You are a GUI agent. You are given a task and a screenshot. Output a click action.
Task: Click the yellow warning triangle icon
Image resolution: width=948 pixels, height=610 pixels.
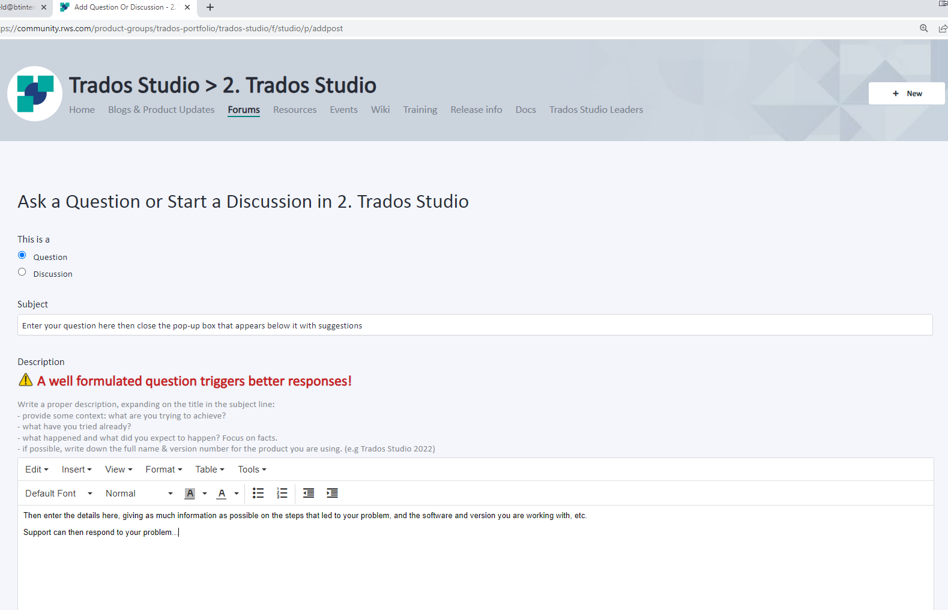(x=26, y=379)
